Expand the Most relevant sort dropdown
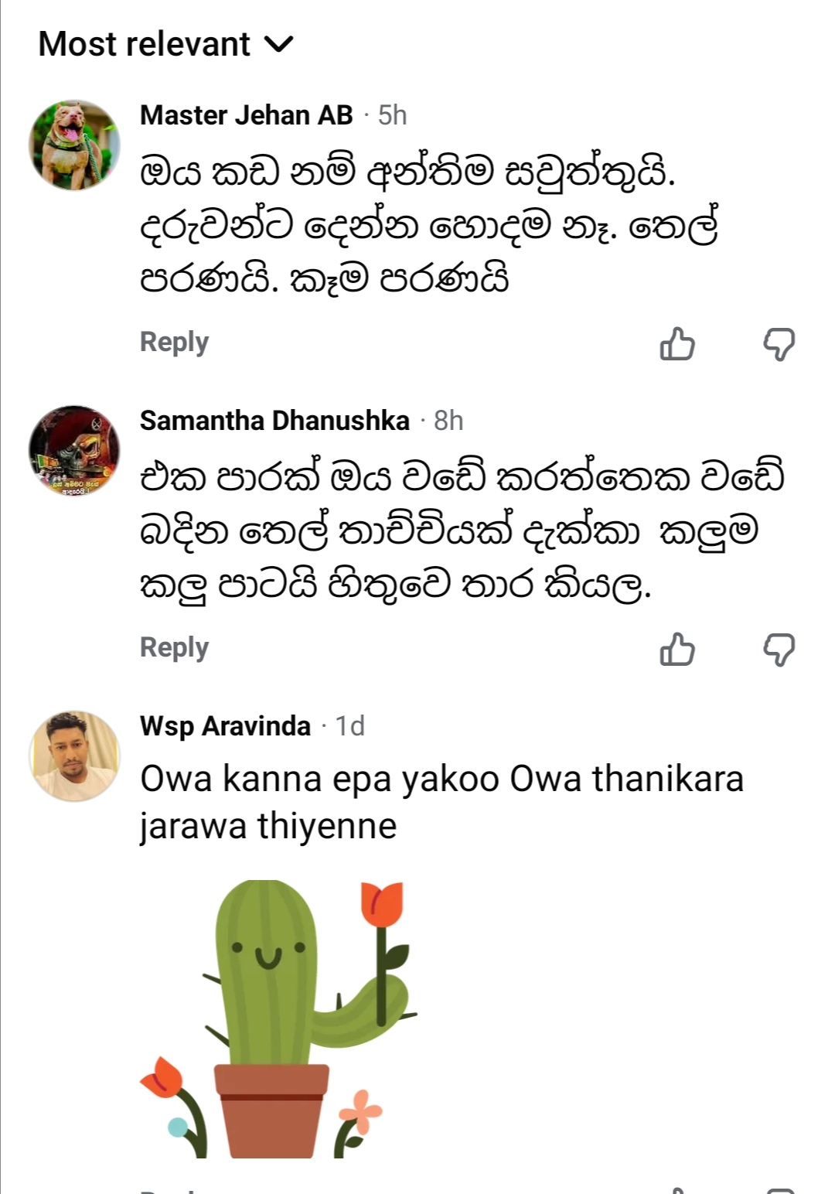This screenshot has height=1194, width=835. [x=145, y=44]
